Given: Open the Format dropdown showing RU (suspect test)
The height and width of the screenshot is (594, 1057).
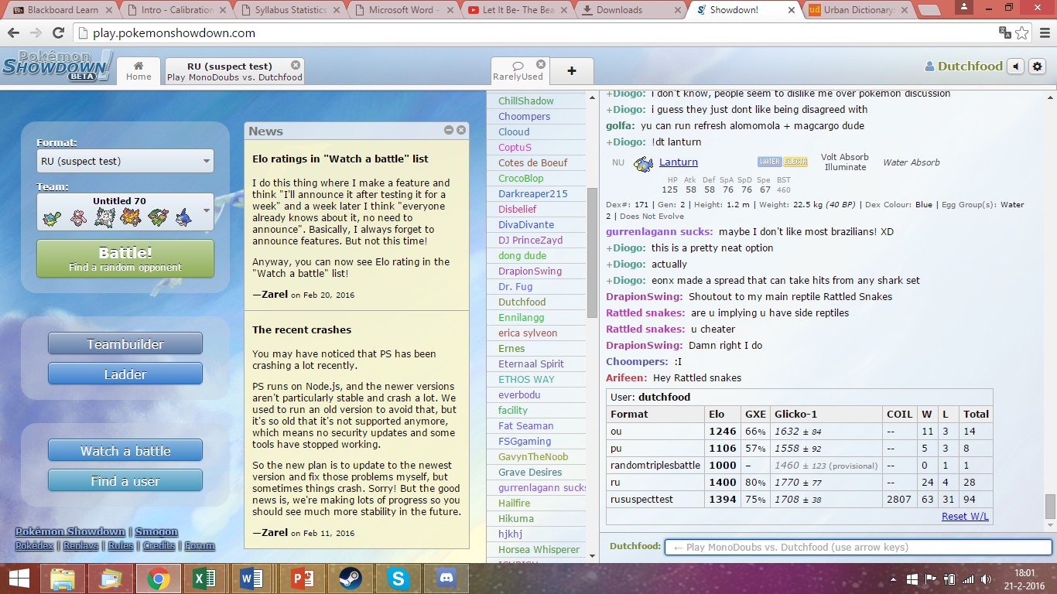Looking at the screenshot, I should click(x=125, y=161).
